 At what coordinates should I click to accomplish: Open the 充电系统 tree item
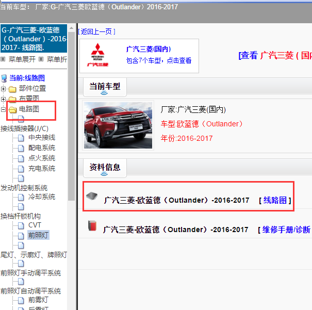[42, 168]
